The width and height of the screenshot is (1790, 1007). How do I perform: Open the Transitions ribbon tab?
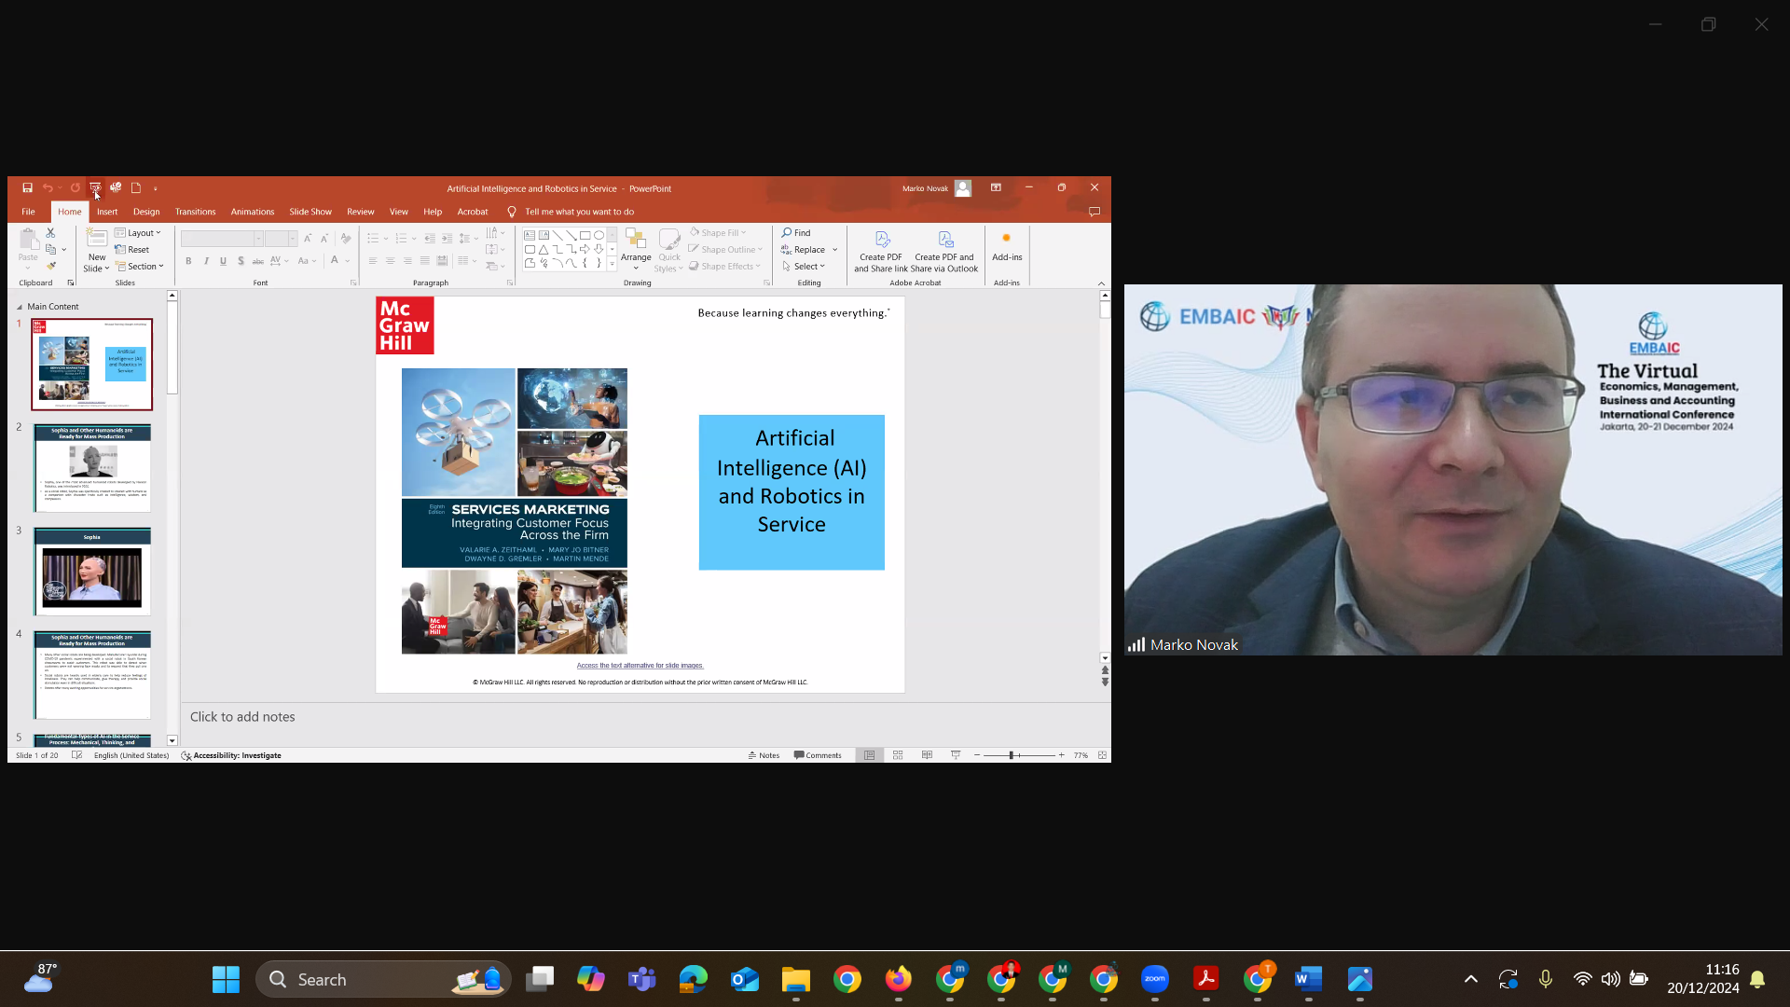coord(195,212)
